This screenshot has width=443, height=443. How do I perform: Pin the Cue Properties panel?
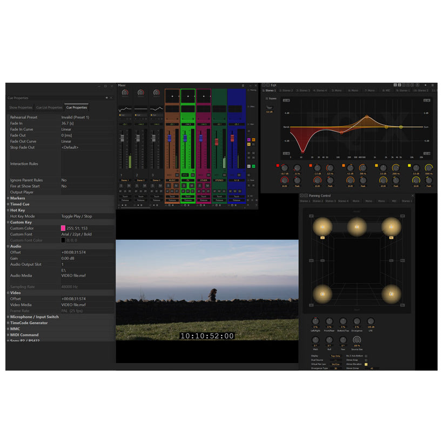pyautogui.click(x=106, y=98)
